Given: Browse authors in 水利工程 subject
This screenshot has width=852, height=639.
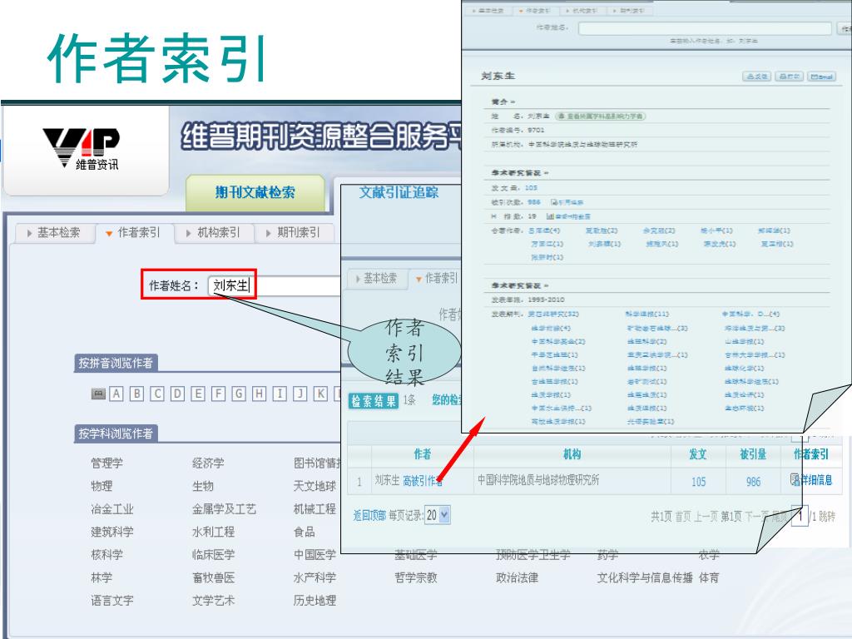Looking at the screenshot, I should pyautogui.click(x=213, y=532).
